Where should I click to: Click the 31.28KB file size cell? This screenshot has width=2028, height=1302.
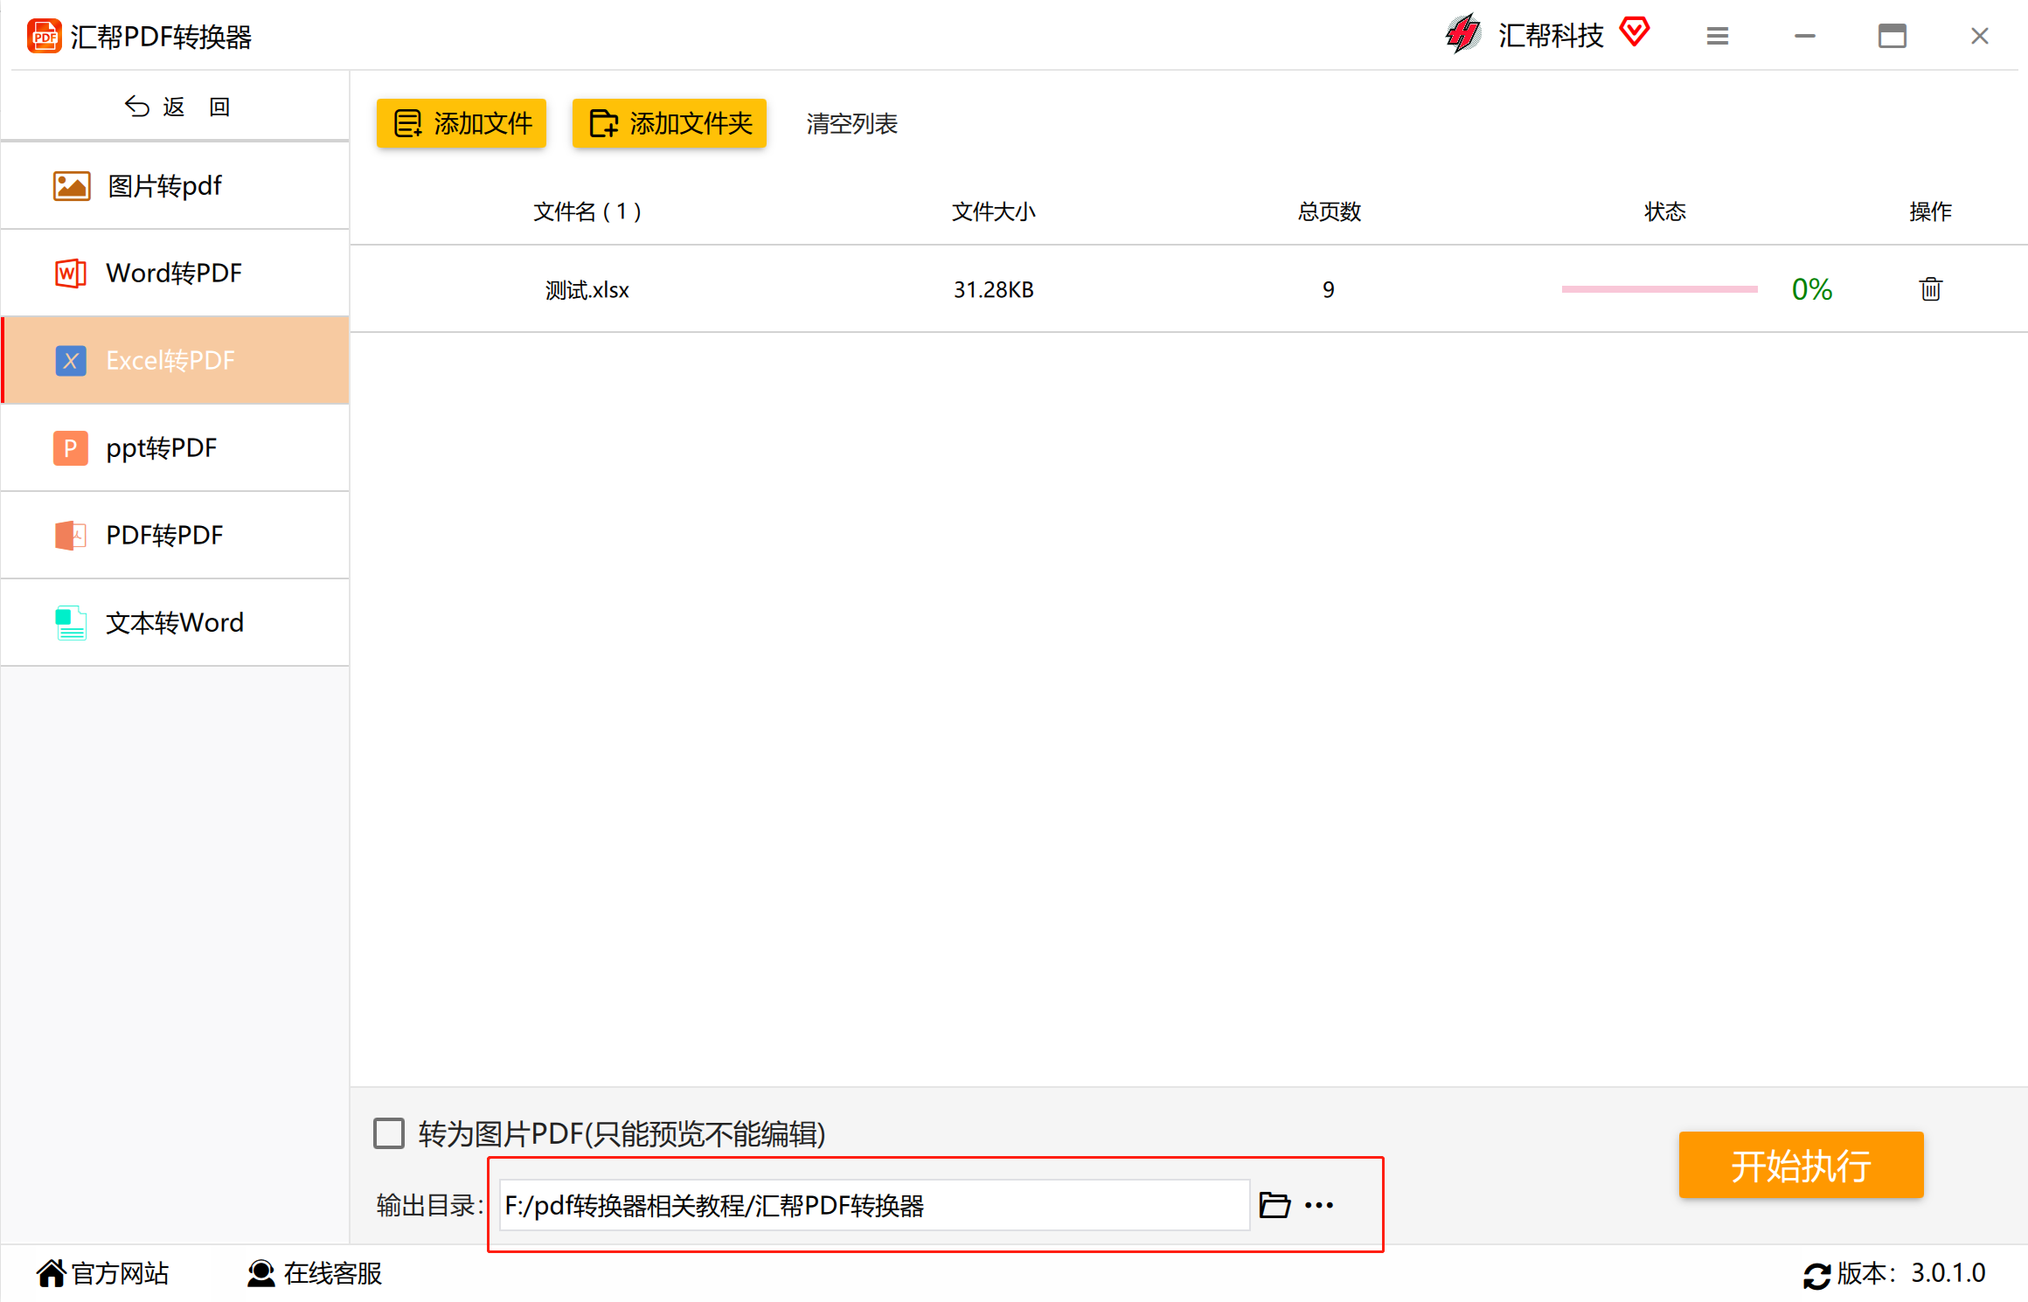tap(994, 289)
